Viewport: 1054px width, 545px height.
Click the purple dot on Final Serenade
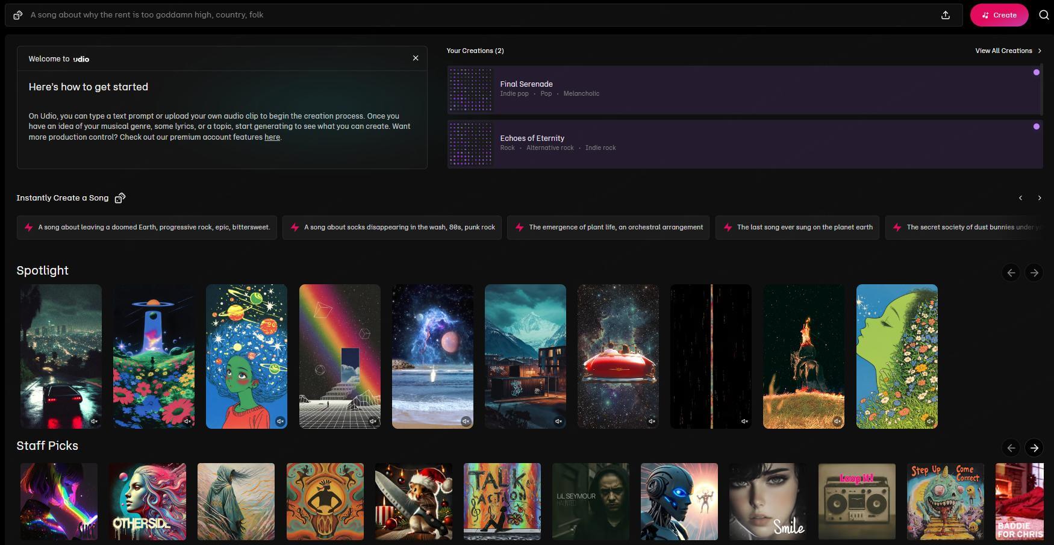(1037, 72)
